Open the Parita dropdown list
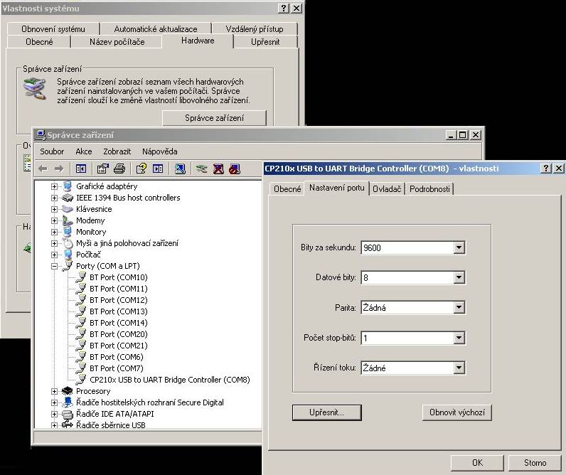 [x=459, y=308]
